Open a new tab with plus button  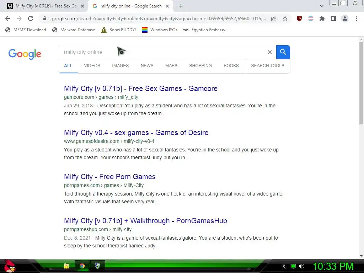coord(181,6)
